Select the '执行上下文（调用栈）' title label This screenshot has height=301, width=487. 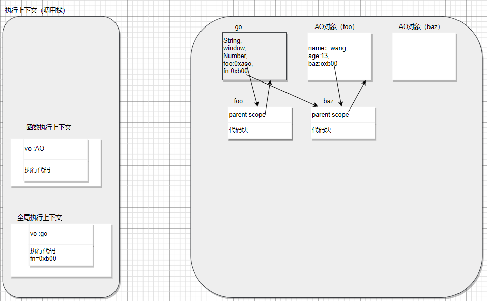35,10
